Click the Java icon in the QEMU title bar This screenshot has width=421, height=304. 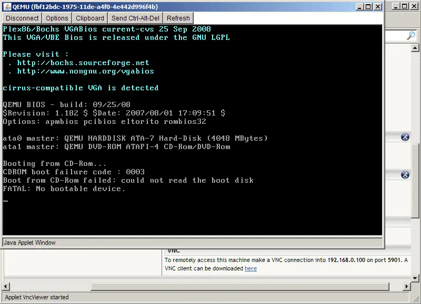(8, 6)
